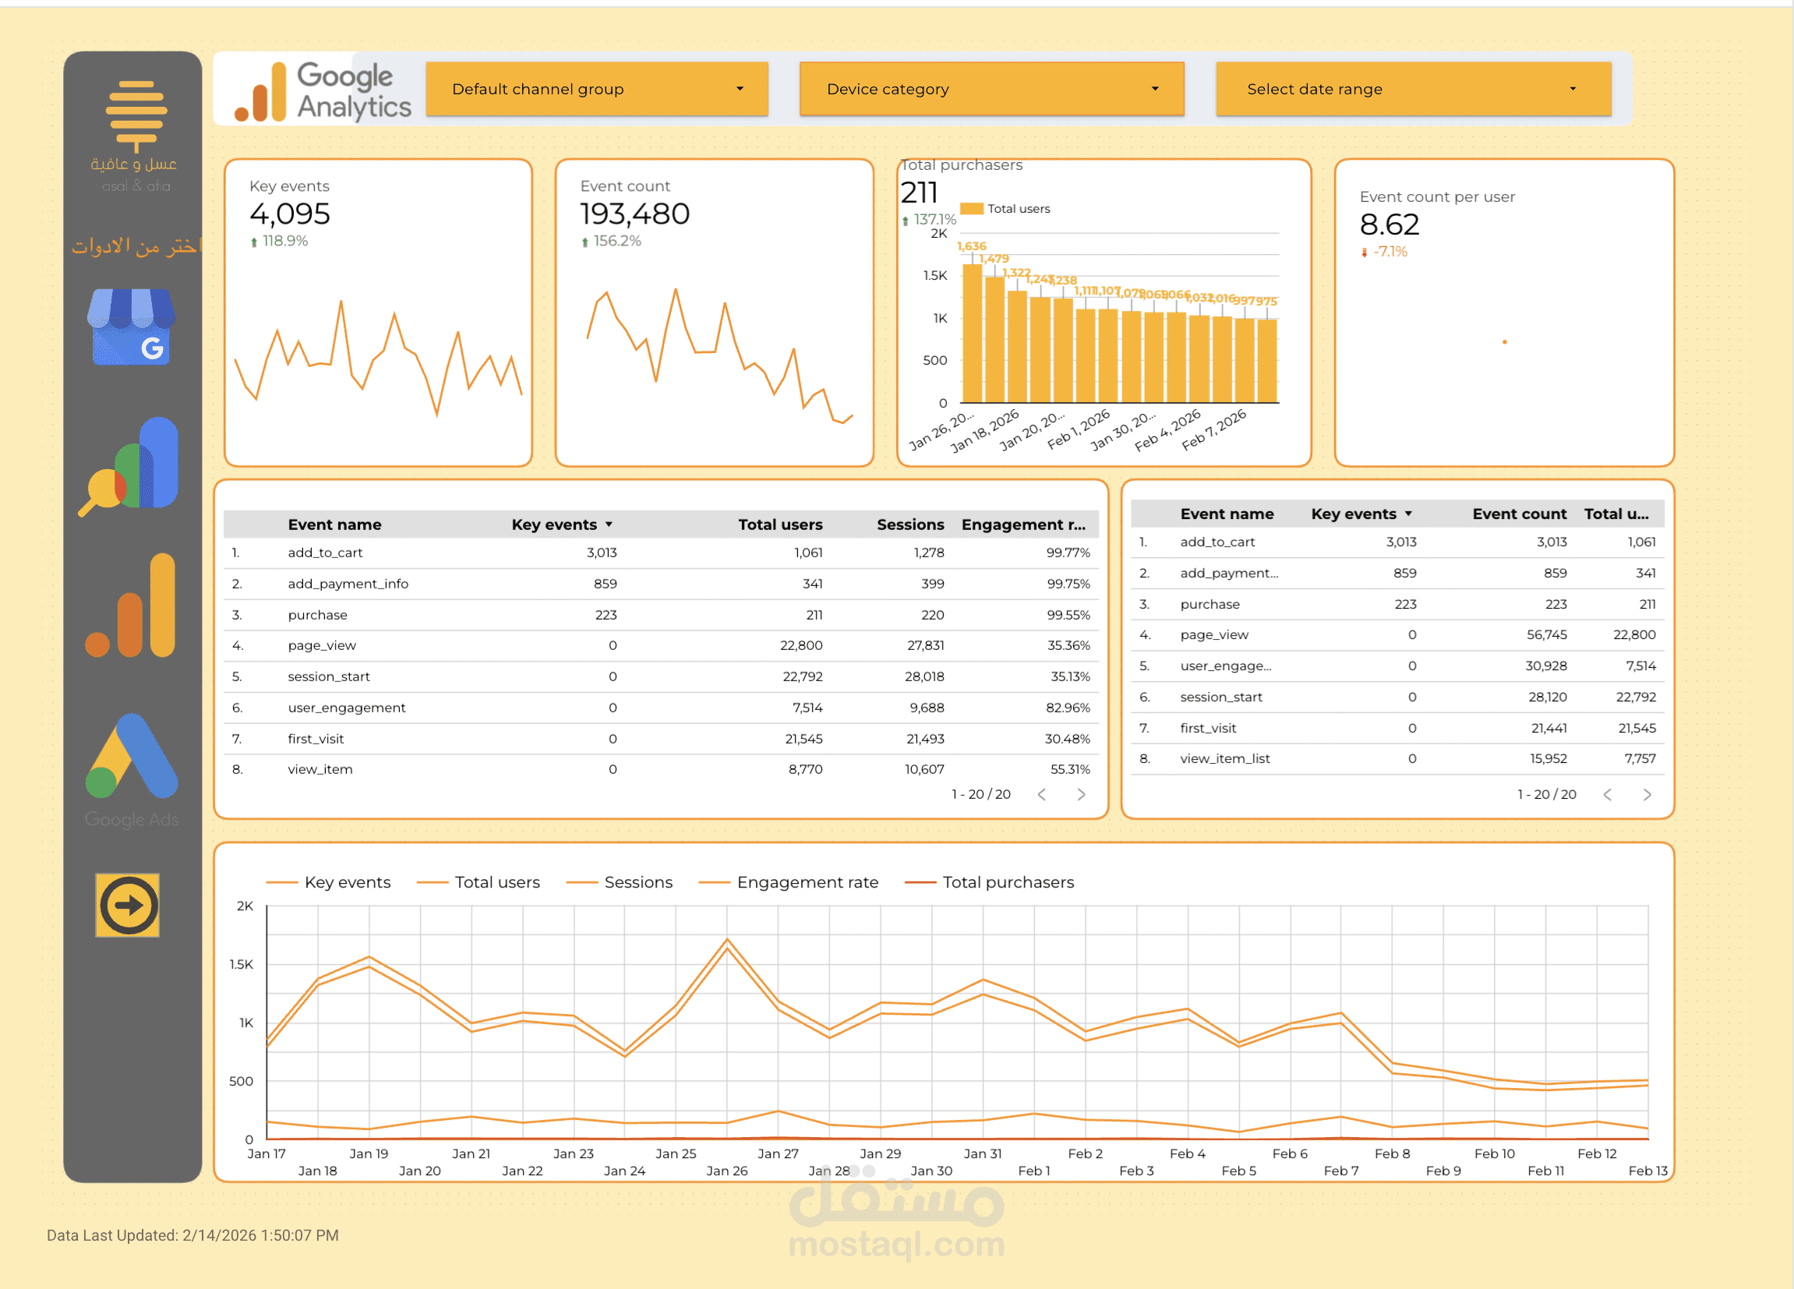The image size is (1794, 1289).
Task: Open the Google Business Profile sidebar icon
Action: click(x=130, y=327)
